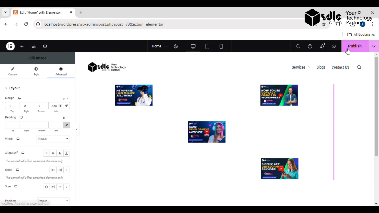The width and height of the screenshot is (379, 213).
Task: Change Margin responsive device icon
Action: [x=20, y=98]
